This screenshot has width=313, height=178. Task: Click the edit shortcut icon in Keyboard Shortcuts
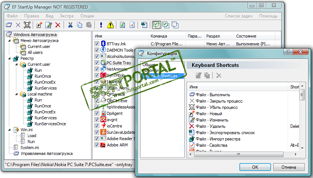[199, 75]
